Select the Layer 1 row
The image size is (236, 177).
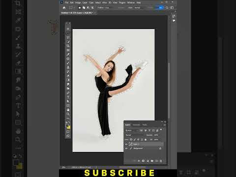[144, 144]
